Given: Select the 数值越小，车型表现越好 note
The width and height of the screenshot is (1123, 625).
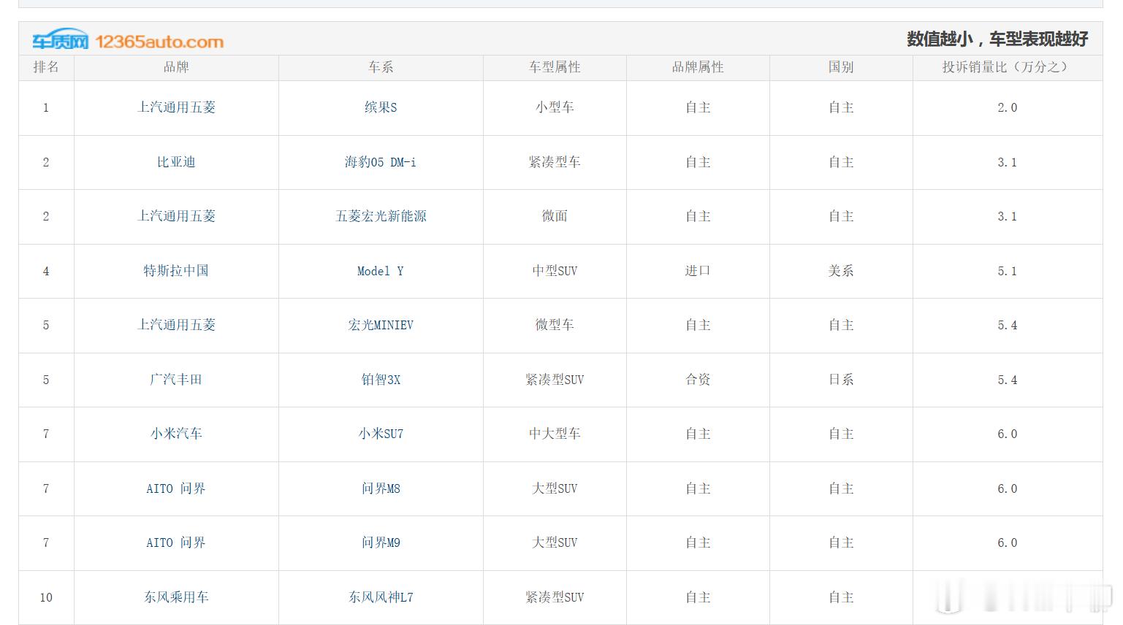Looking at the screenshot, I should (x=997, y=39).
